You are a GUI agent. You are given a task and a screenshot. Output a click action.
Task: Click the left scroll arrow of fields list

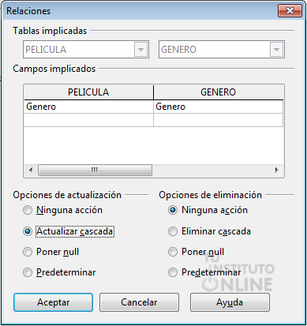[x=31, y=170]
